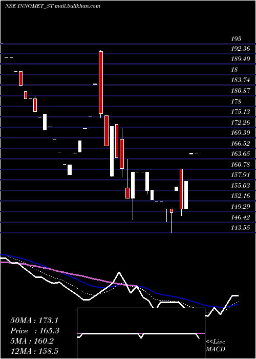This screenshot has height=359, width=256.
Task: Select the 143.55 price level label
Action: [x=241, y=228]
